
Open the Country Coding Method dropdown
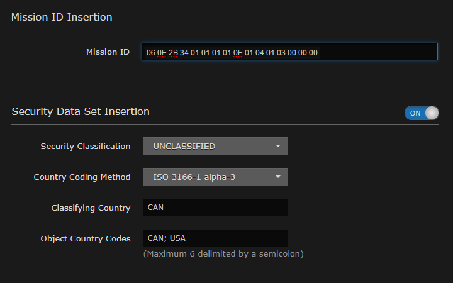click(x=215, y=177)
